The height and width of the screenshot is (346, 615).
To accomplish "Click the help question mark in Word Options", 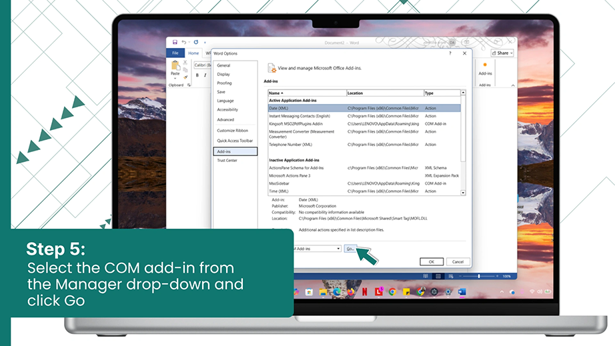I will pyautogui.click(x=450, y=53).
